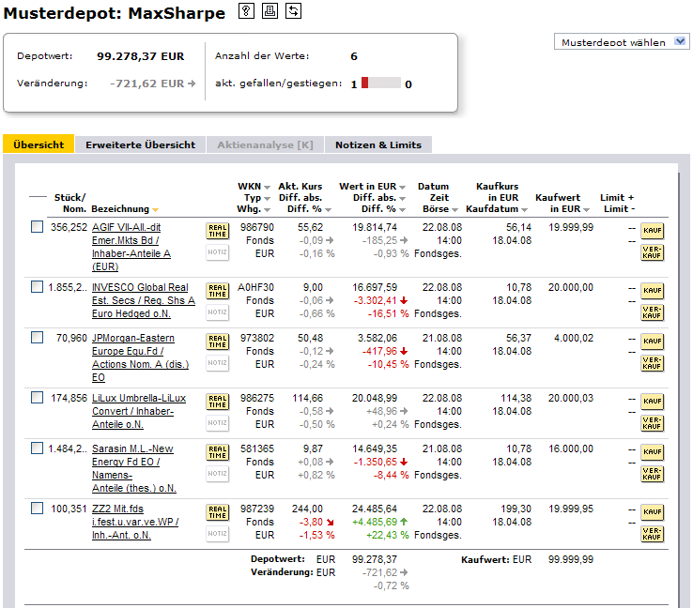Select the checkbox for LiLux Umbrella row
Image resolution: width=693 pixels, height=608 pixels.
[x=37, y=399]
